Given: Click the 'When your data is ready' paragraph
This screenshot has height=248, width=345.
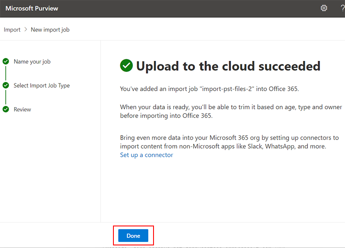Looking at the screenshot, I should click(231, 111).
